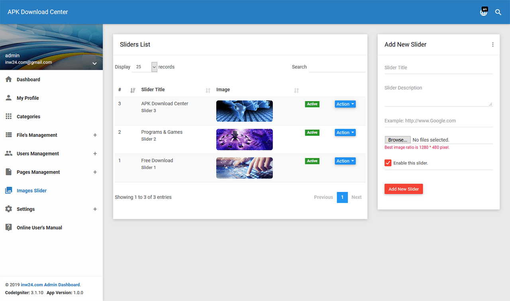Screen dimensions: 510x301
Task: Click the language globe icon
Action: pyautogui.click(x=484, y=12)
